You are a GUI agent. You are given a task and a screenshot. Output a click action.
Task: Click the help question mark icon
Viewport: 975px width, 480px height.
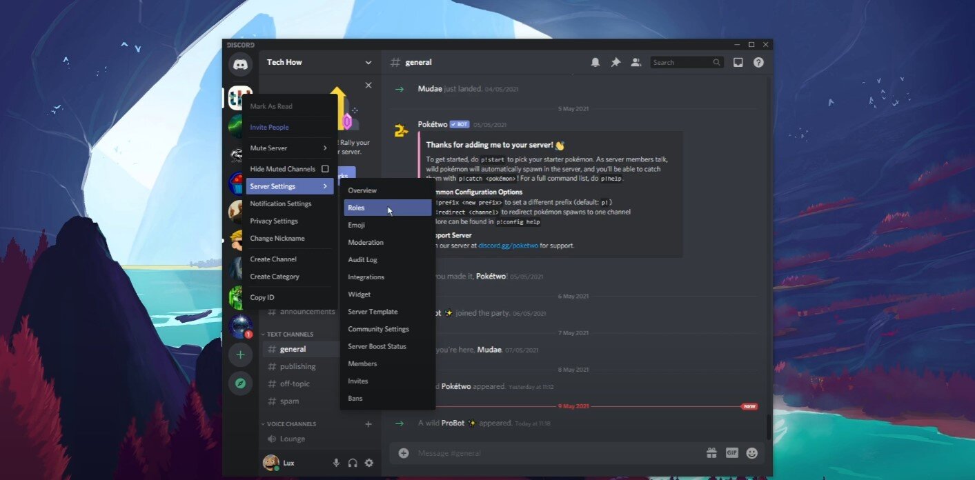click(x=758, y=62)
